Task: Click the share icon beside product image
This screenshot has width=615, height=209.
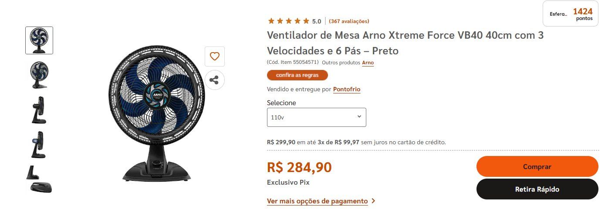Action: coord(214,80)
